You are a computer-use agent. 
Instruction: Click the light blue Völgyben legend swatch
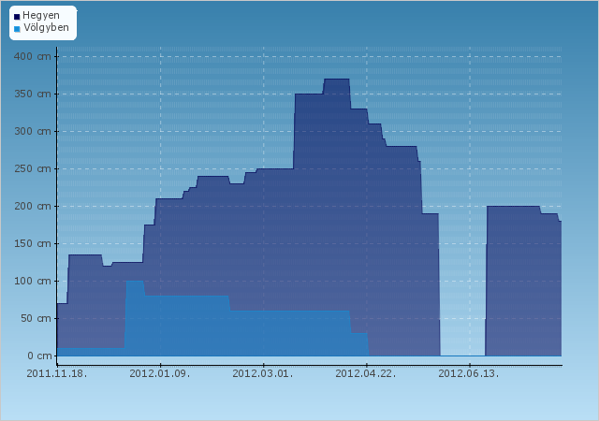point(17,29)
